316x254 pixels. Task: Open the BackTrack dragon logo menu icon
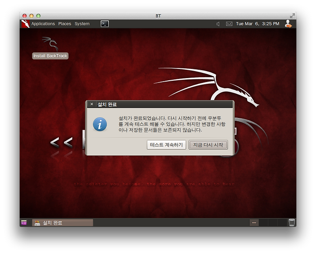point(25,24)
